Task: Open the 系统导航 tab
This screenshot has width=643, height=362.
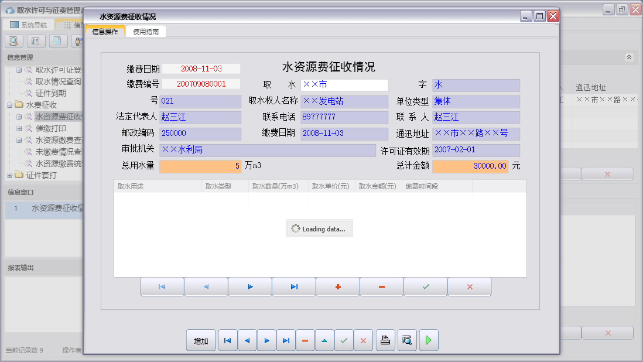Action: point(32,25)
